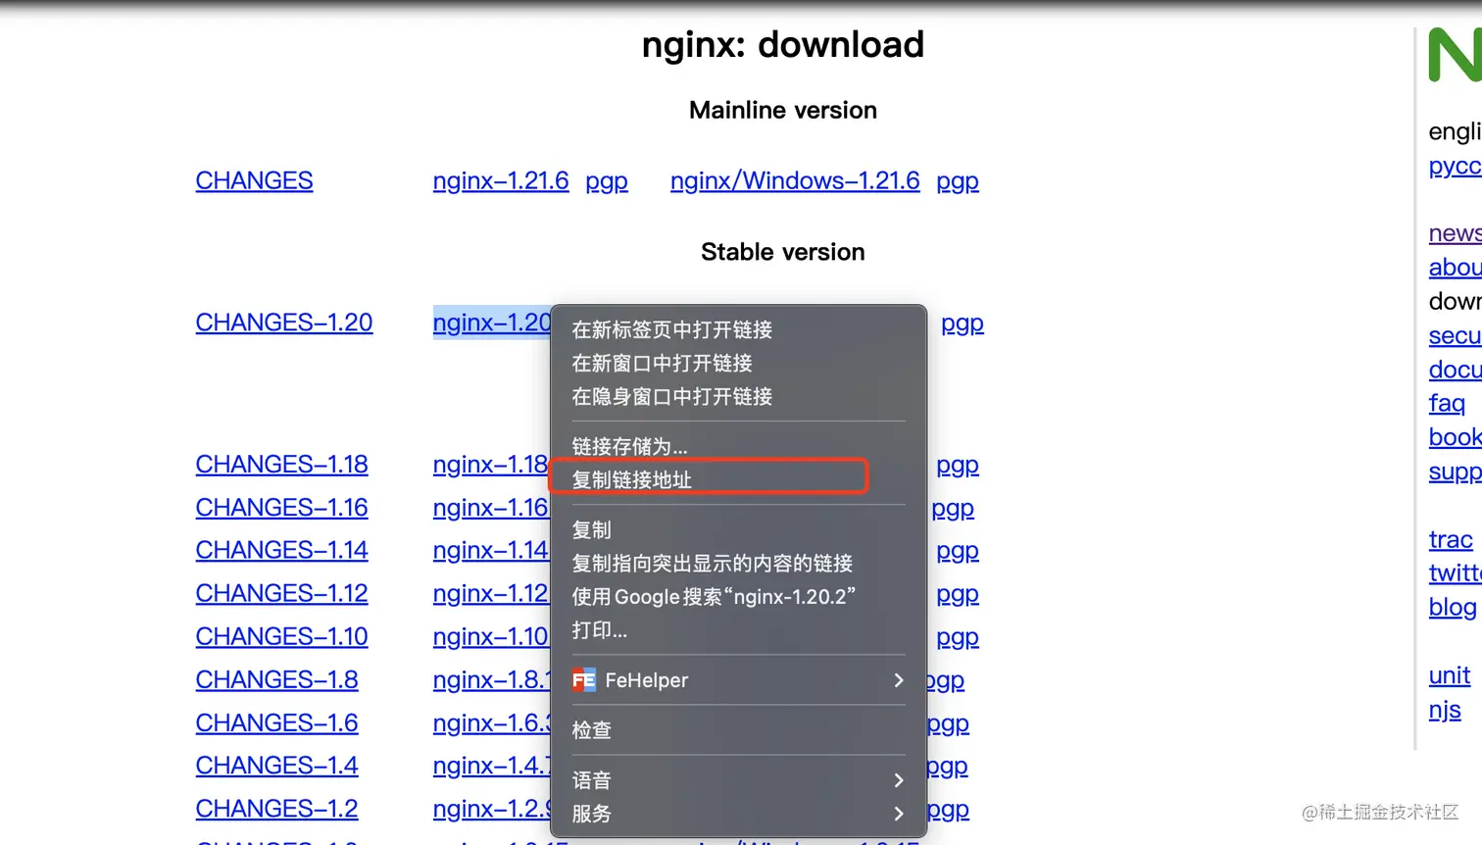Open CHANGES-1.4 link
The image size is (1482, 845).
pos(276,766)
